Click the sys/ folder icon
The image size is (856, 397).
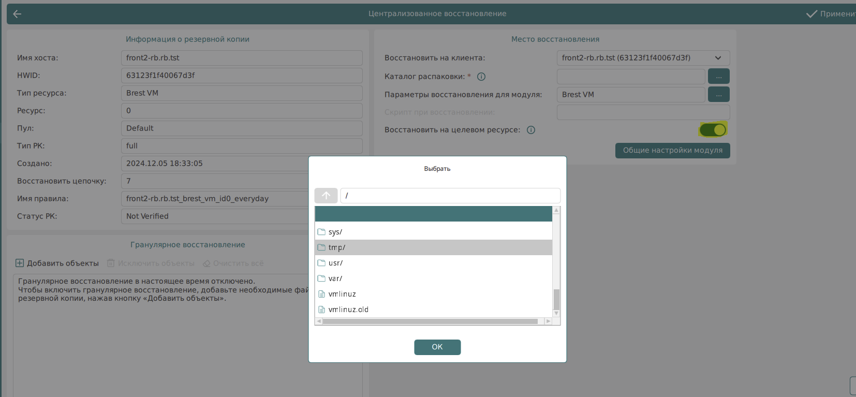(x=321, y=232)
